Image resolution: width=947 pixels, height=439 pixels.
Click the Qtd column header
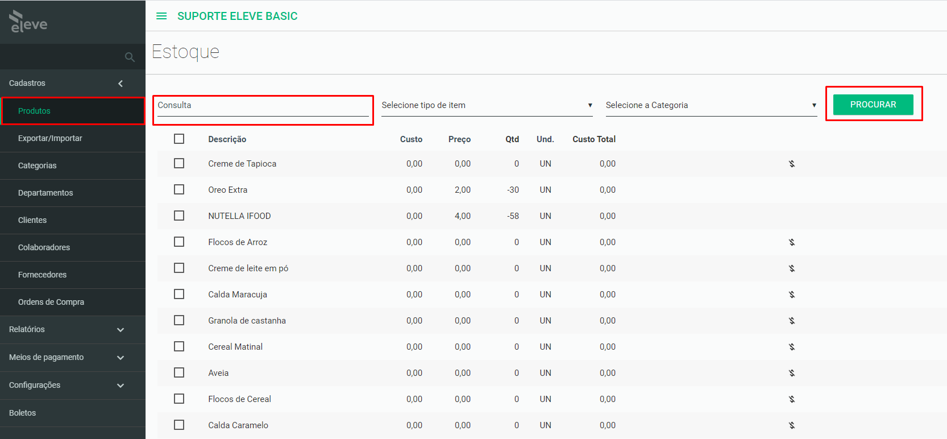(512, 139)
